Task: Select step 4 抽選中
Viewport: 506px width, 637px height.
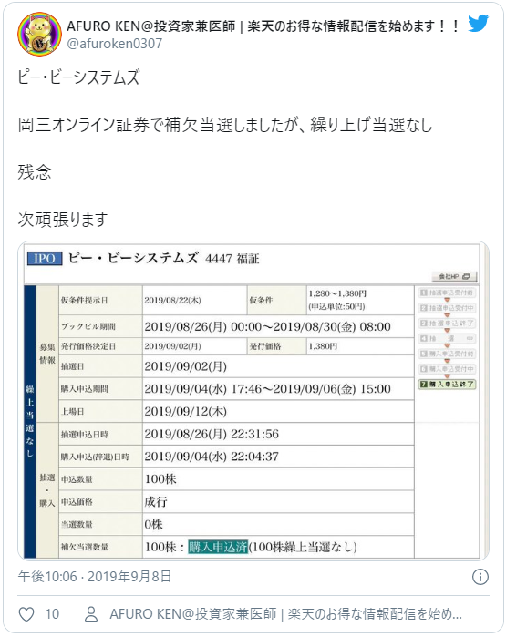Action: (x=447, y=338)
